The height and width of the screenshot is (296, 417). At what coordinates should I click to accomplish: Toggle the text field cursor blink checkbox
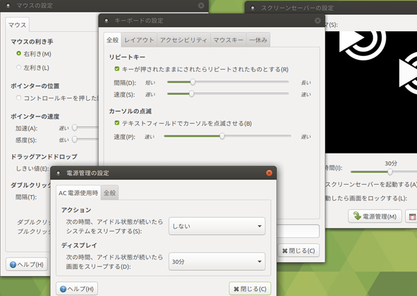(117, 123)
